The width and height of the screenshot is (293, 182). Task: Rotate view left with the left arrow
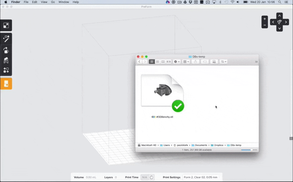[x=273, y=22]
